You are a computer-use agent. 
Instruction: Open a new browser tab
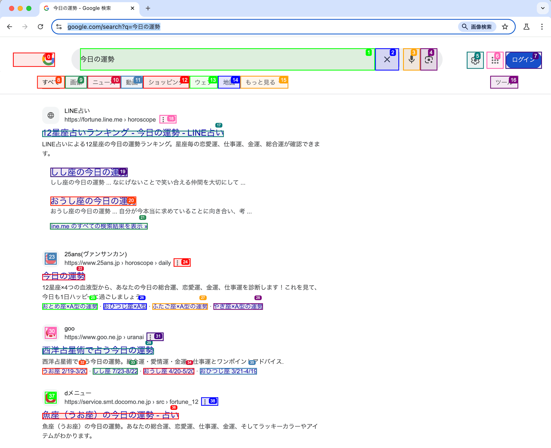(x=148, y=8)
